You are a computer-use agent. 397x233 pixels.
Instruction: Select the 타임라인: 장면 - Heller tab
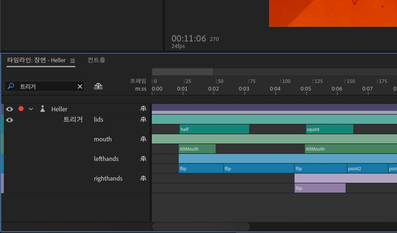36,60
